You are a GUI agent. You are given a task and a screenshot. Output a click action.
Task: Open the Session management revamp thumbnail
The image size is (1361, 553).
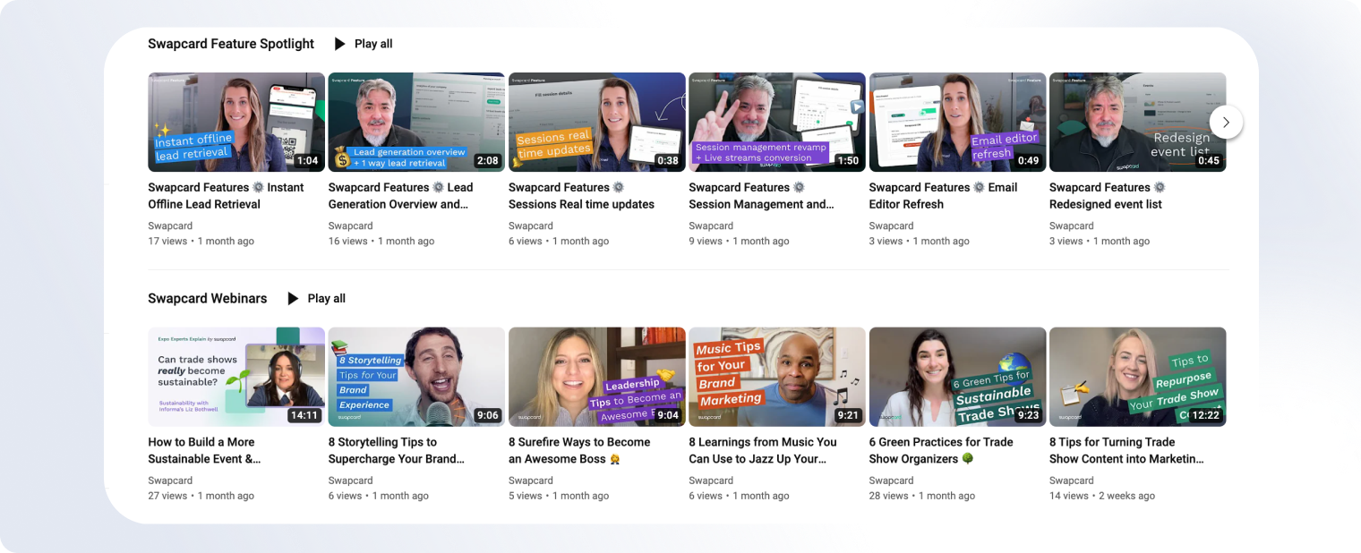(x=777, y=122)
